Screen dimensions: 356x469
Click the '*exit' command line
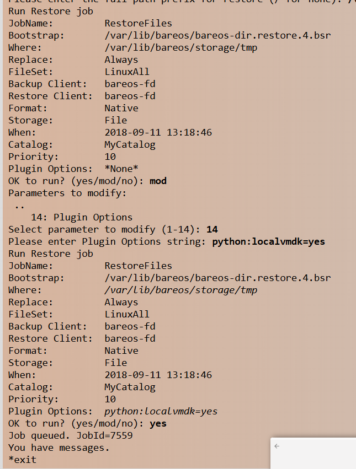pyautogui.click(x=23, y=459)
